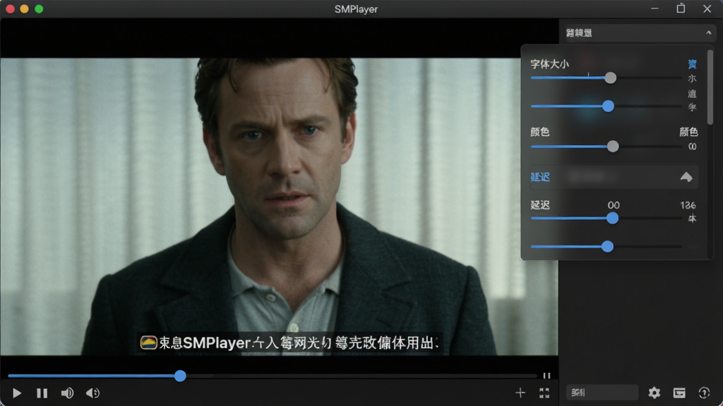Select the blue 延迟 section header

[540, 177]
